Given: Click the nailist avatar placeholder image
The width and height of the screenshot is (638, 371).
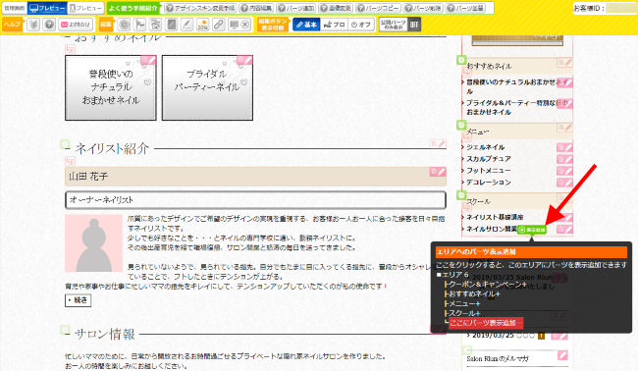Looking at the screenshot, I should coord(93,242).
